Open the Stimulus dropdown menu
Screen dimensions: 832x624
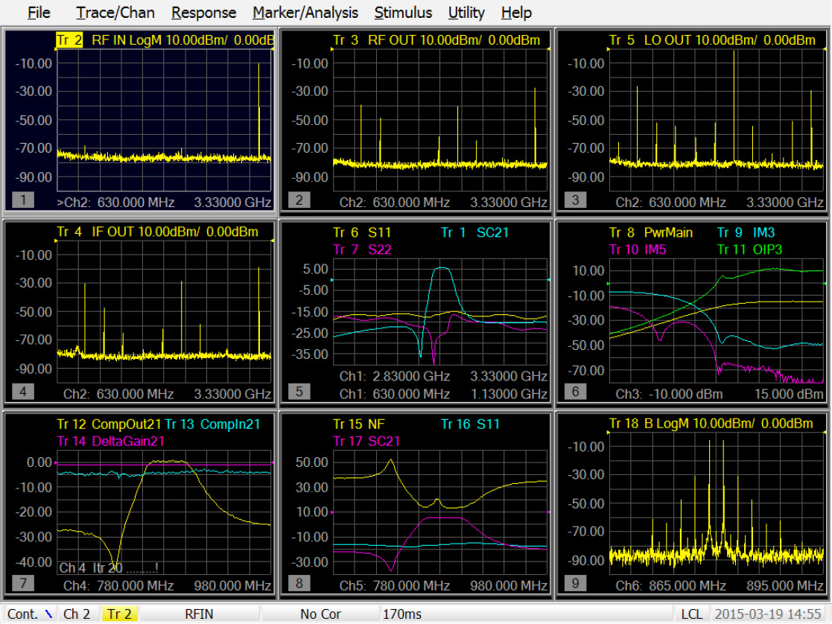(x=402, y=13)
